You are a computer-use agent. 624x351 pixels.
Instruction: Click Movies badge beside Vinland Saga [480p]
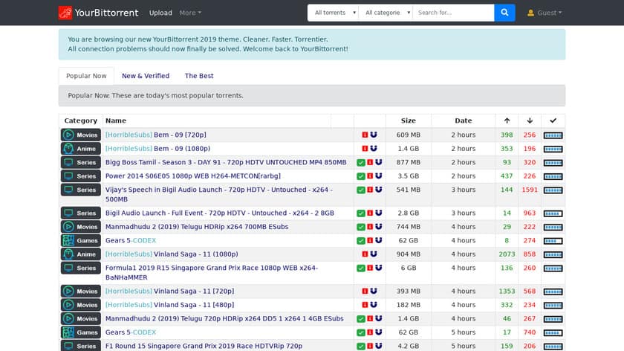click(81, 305)
